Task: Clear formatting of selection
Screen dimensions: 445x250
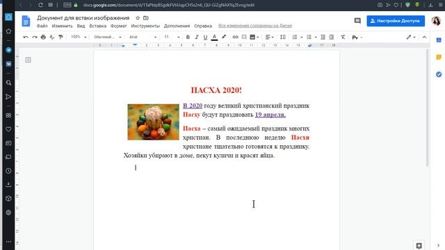Action: (343, 37)
